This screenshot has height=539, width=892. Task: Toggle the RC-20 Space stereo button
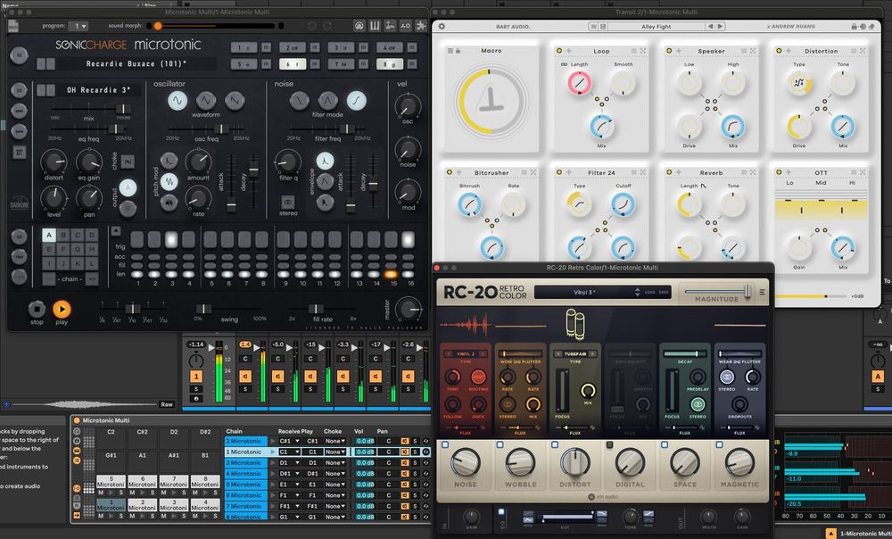(x=698, y=404)
